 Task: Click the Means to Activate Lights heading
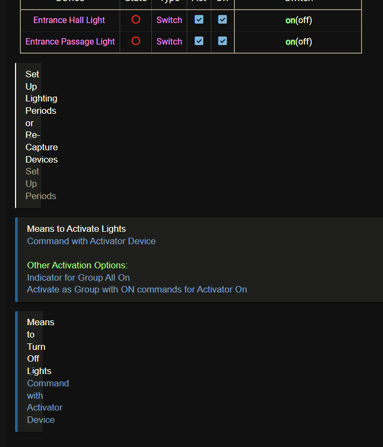click(x=76, y=229)
